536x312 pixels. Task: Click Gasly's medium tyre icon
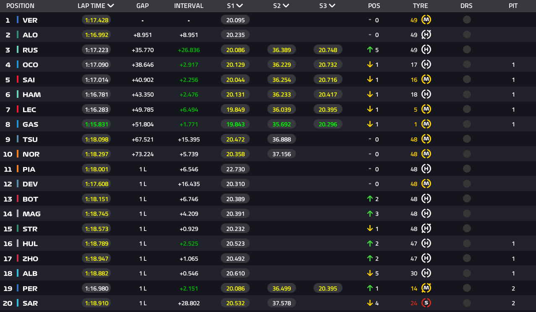(426, 124)
